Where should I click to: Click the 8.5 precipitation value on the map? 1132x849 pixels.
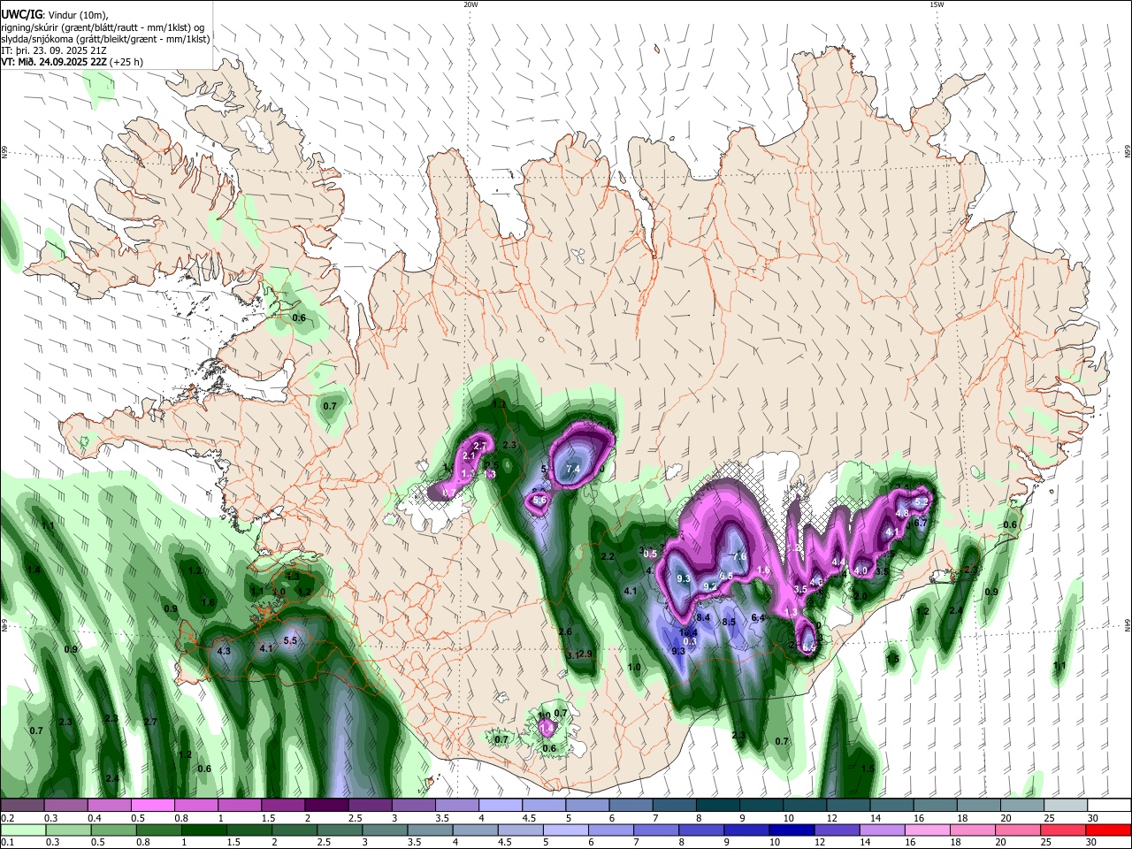coord(729,622)
